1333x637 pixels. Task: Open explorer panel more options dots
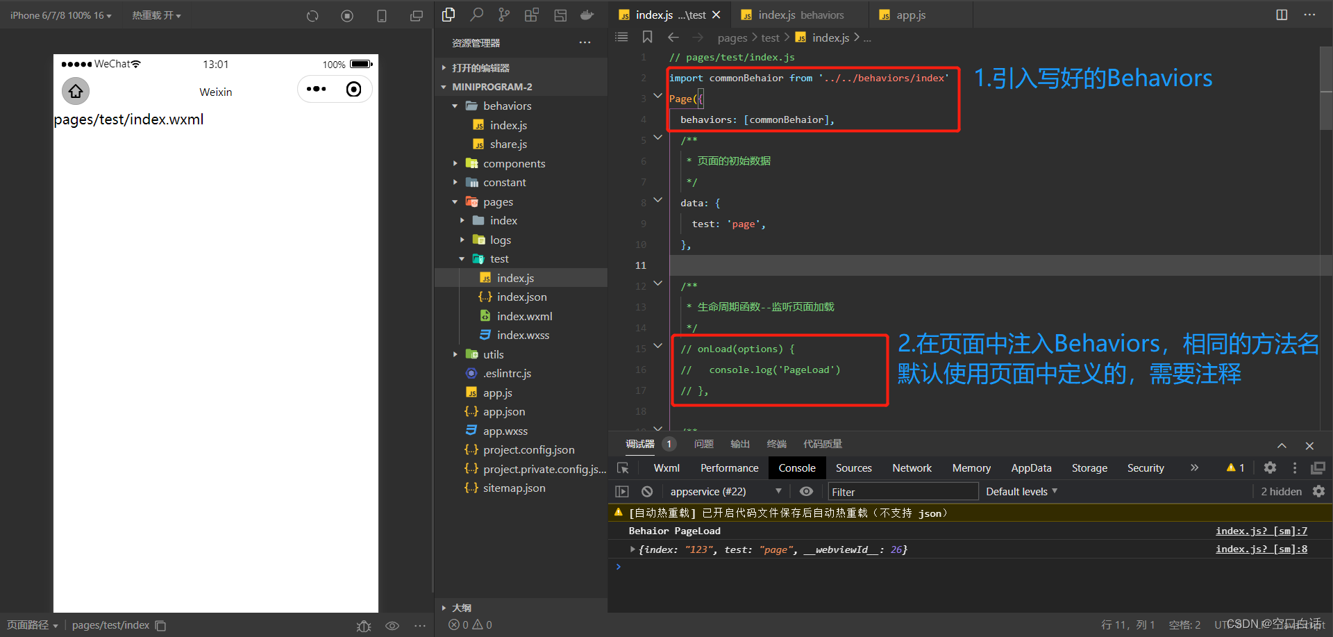coord(585,43)
